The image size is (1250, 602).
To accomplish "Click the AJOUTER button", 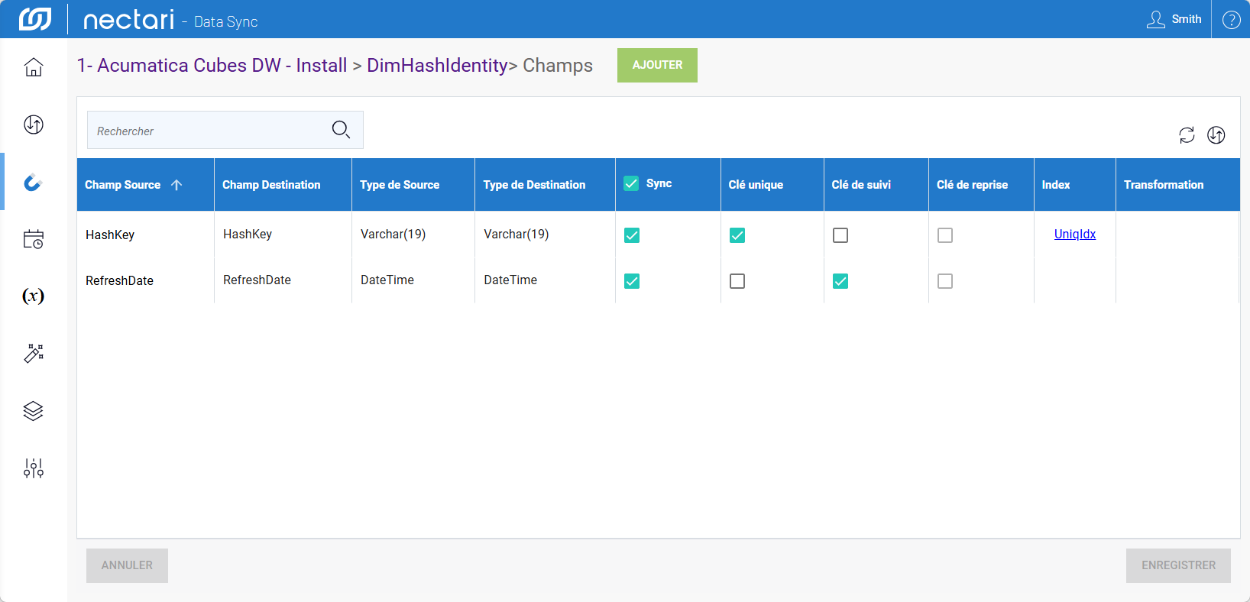I will click(657, 65).
